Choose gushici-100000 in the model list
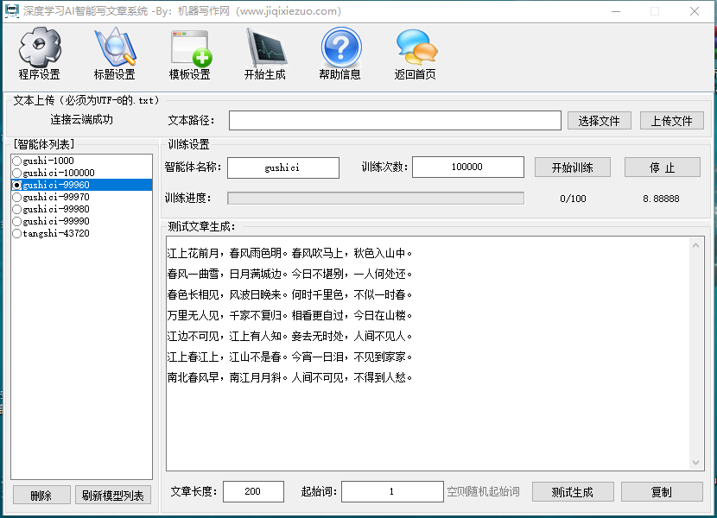717x518 pixels. click(x=17, y=173)
